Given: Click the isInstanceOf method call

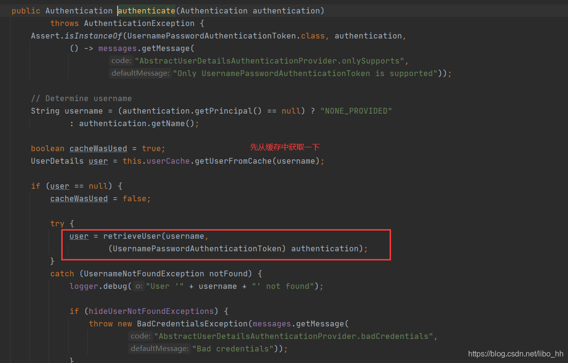Looking at the screenshot, I should pyautogui.click(x=94, y=36).
